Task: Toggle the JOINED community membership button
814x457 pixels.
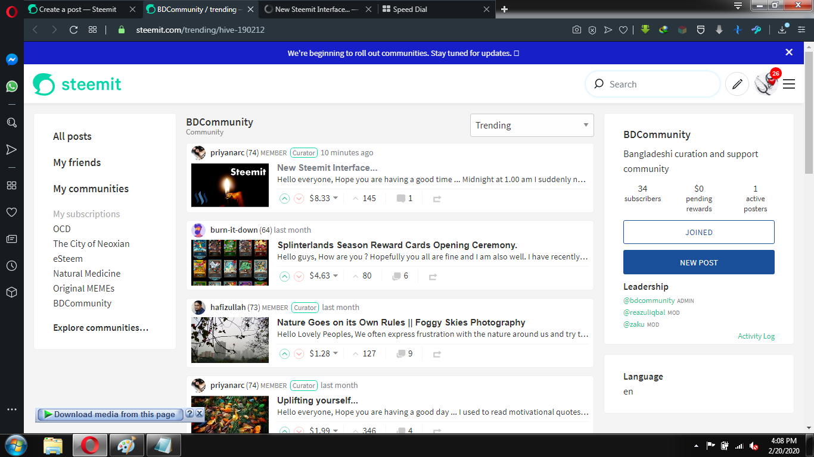Action: point(699,232)
